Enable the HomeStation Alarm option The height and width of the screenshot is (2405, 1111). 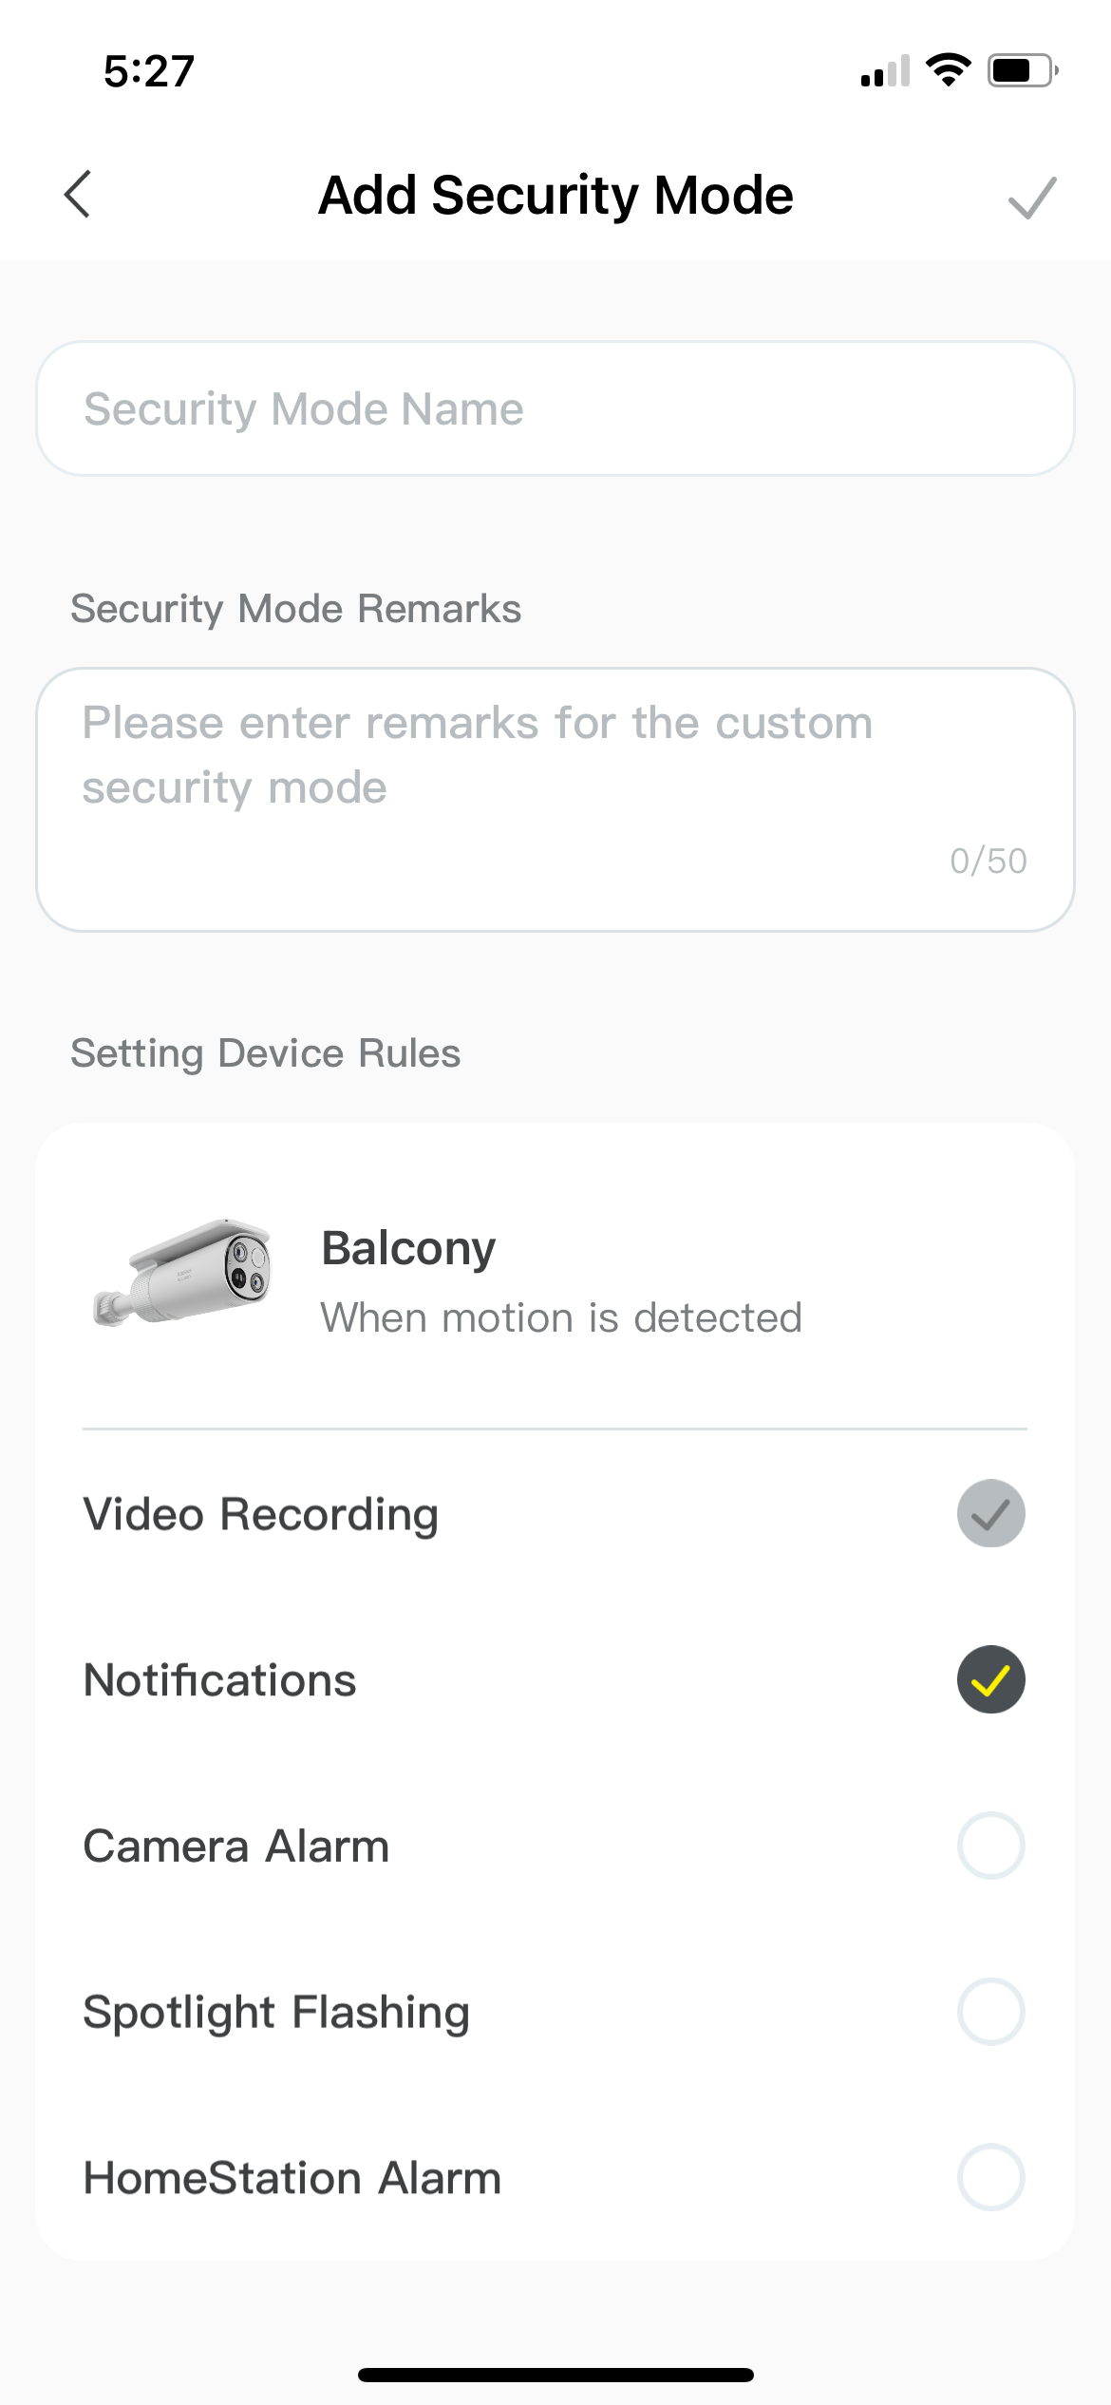coord(990,2177)
